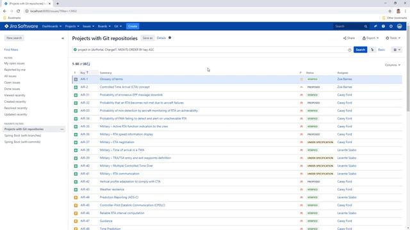Refresh the browser page
Viewport: 410px width, 230px height.
pyautogui.click(x=19, y=11)
